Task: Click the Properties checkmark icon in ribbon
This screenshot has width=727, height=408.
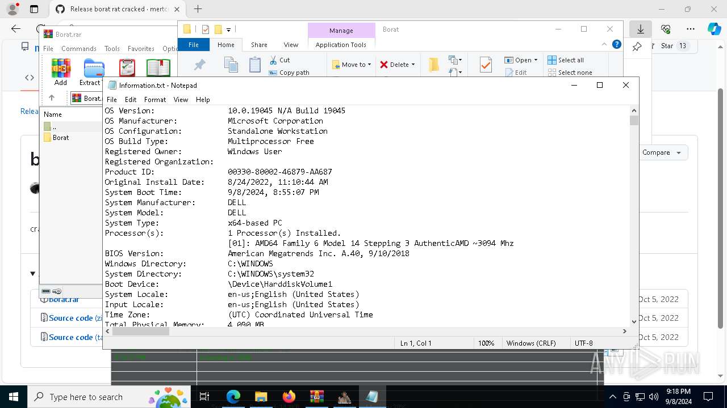Action: pyautogui.click(x=486, y=65)
